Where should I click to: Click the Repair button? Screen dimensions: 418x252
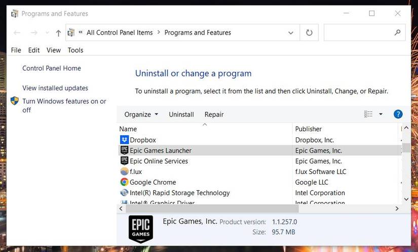[214, 115]
